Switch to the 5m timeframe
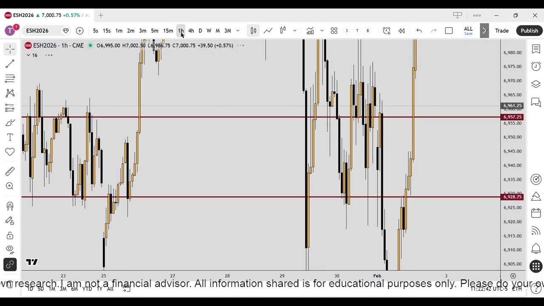Image resolution: width=544 pixels, height=306 pixels. click(x=155, y=31)
